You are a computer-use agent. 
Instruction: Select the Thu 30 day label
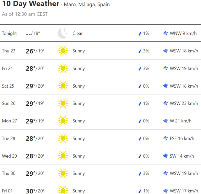coord(8,173)
